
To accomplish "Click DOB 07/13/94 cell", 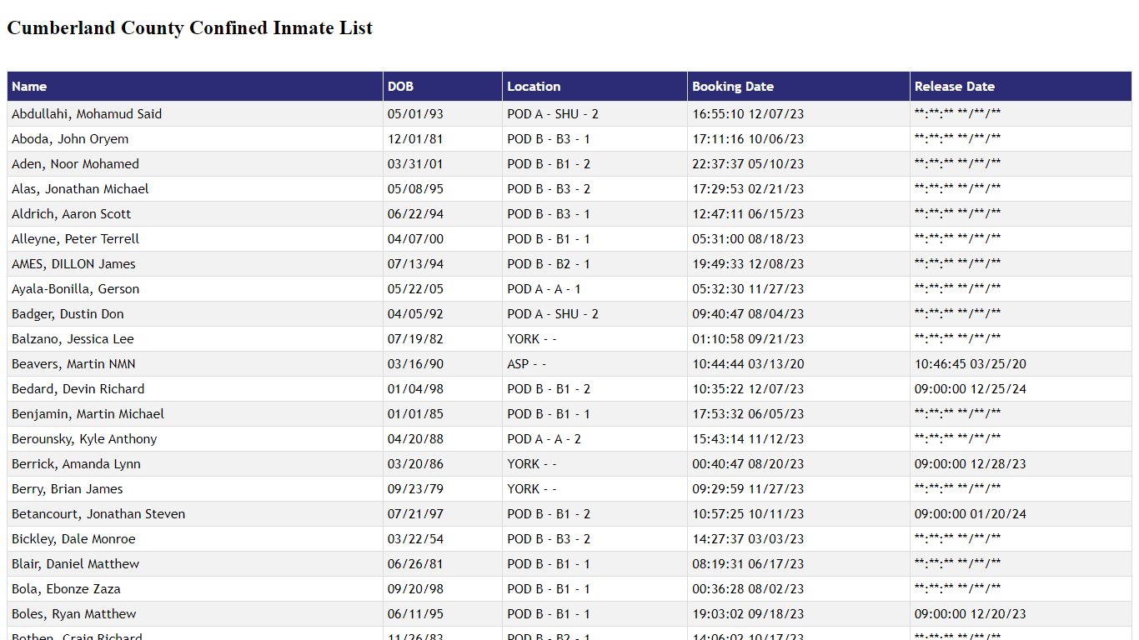I will pyautogui.click(x=443, y=264).
